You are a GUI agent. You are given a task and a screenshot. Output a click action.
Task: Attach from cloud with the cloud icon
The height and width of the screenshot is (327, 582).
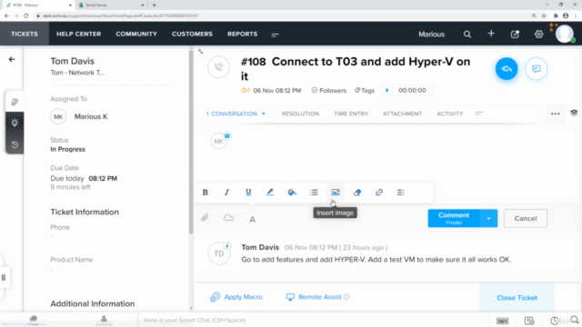point(228,218)
